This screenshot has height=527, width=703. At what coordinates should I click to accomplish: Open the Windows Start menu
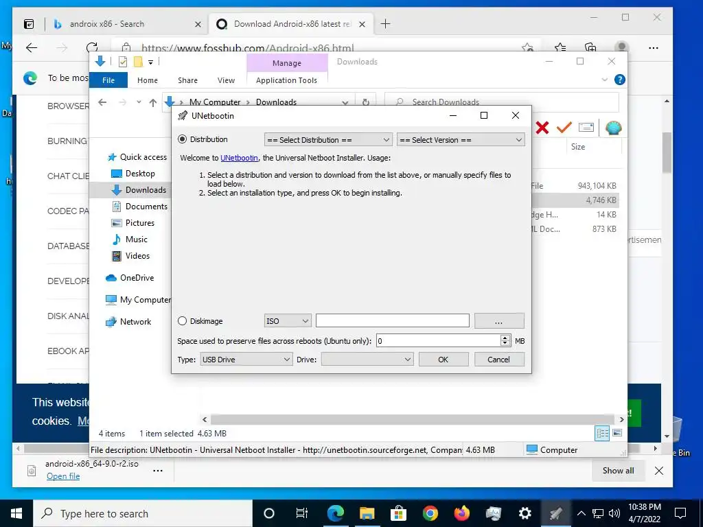[x=16, y=513]
